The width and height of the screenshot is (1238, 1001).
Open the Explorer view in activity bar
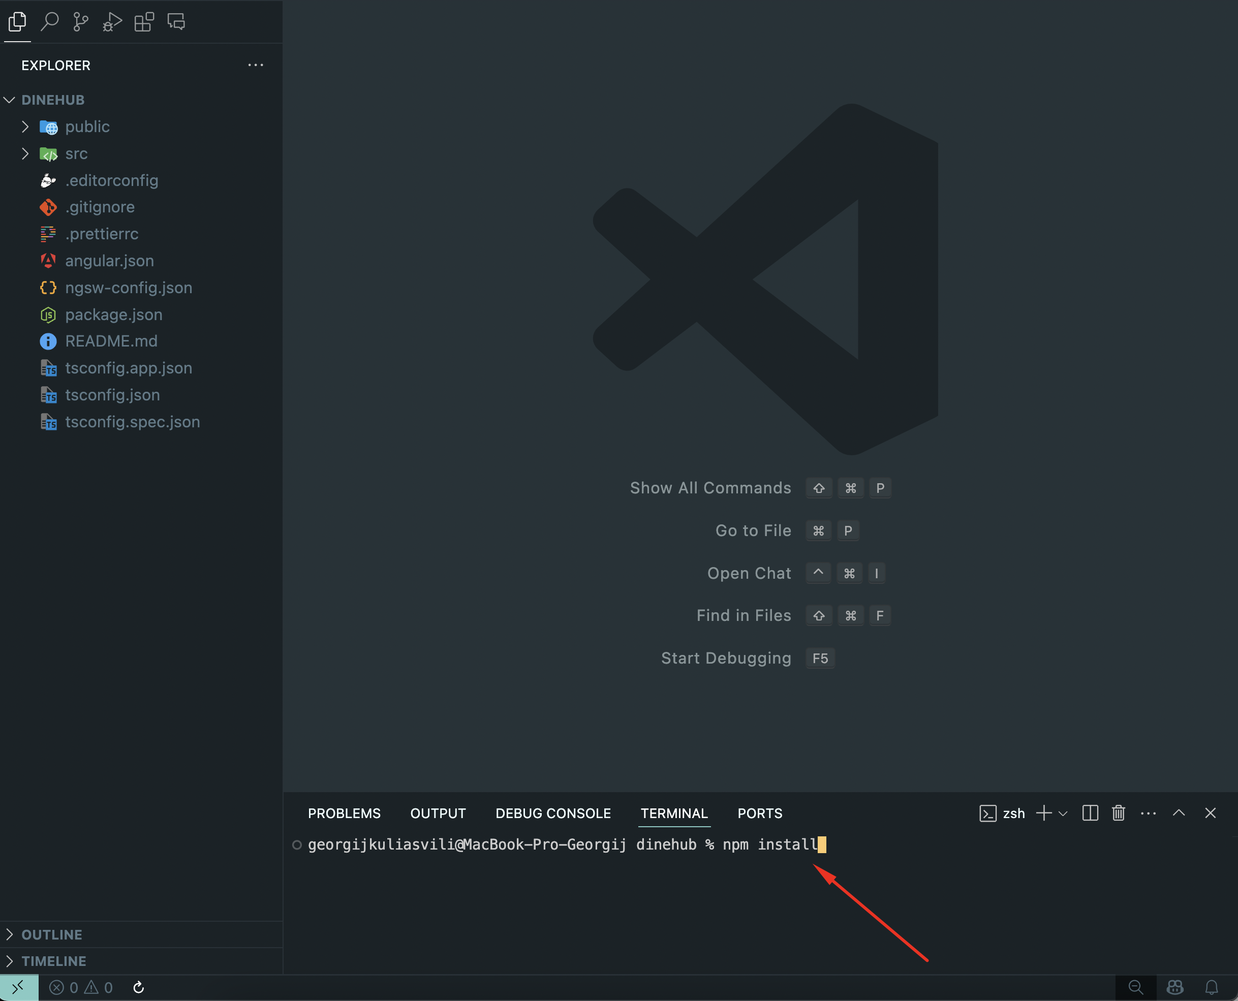click(17, 22)
